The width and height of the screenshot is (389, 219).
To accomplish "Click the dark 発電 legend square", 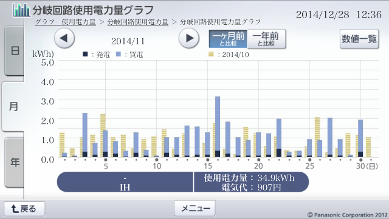I will pos(85,54).
